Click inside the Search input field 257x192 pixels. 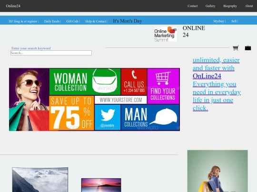[x=51, y=53]
